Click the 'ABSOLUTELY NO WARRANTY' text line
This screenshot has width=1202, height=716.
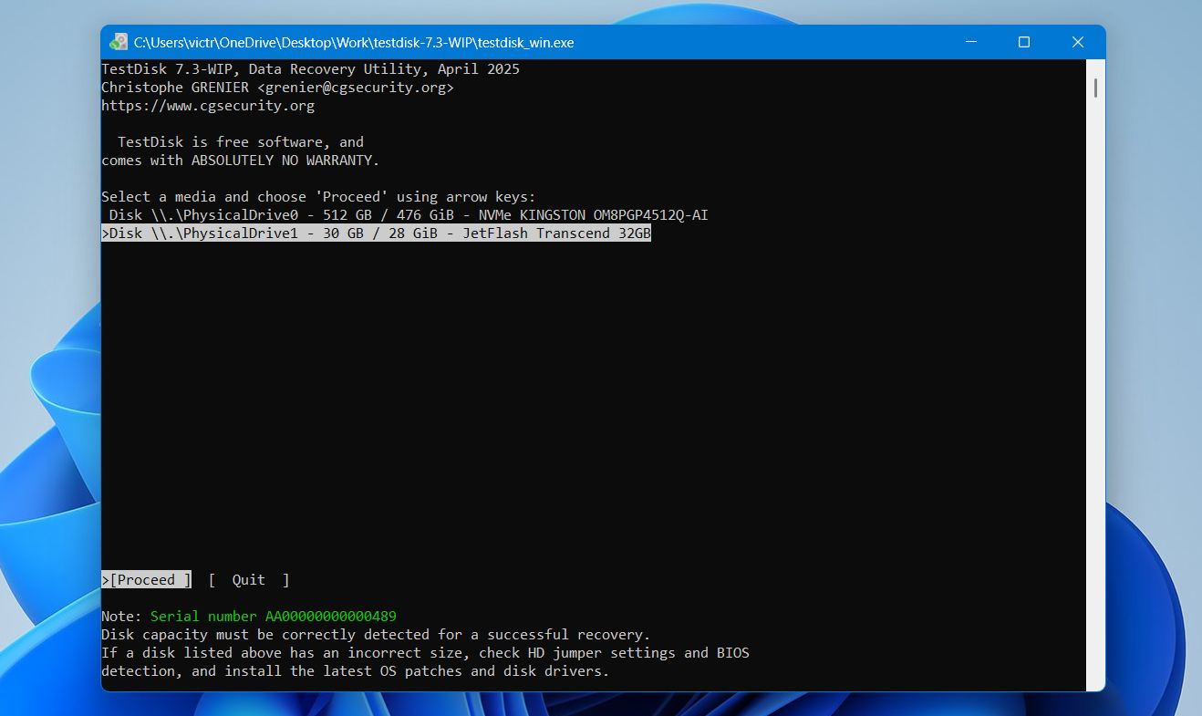(x=240, y=161)
